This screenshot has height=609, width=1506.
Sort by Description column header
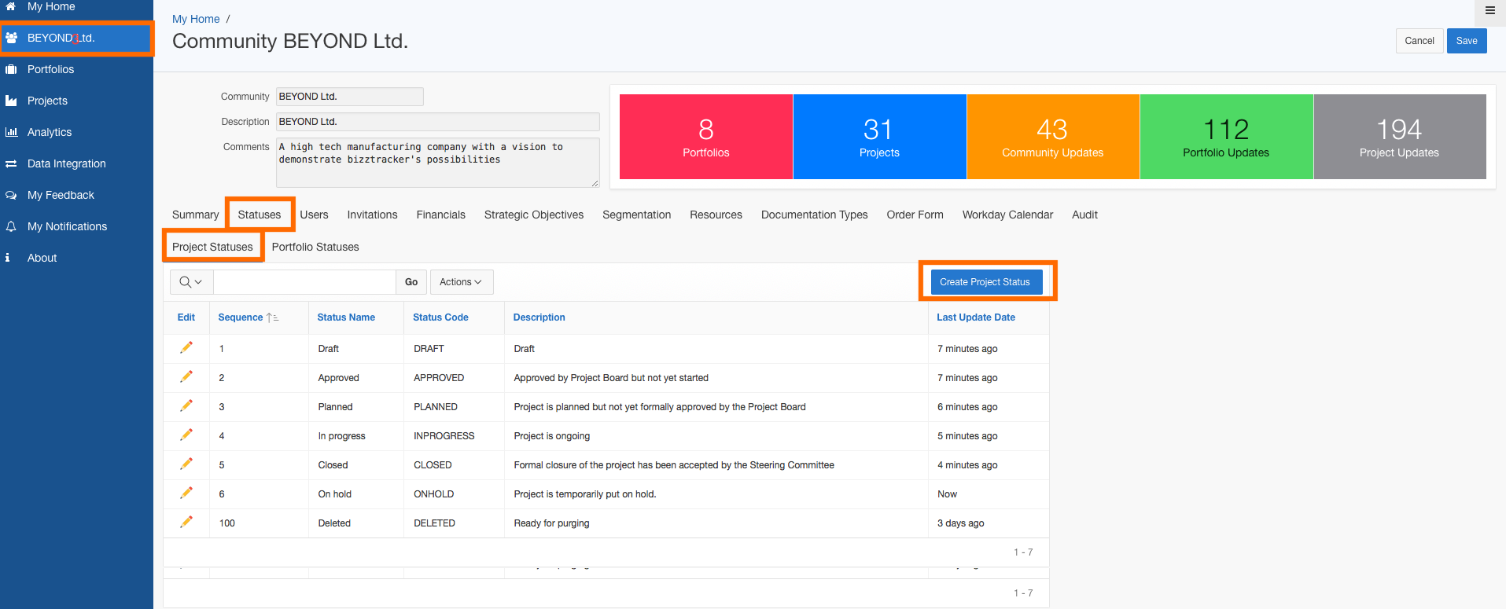click(x=539, y=317)
